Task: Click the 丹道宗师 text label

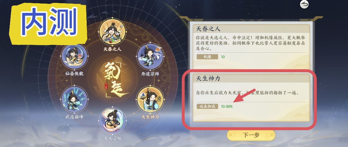Action: coord(150,74)
